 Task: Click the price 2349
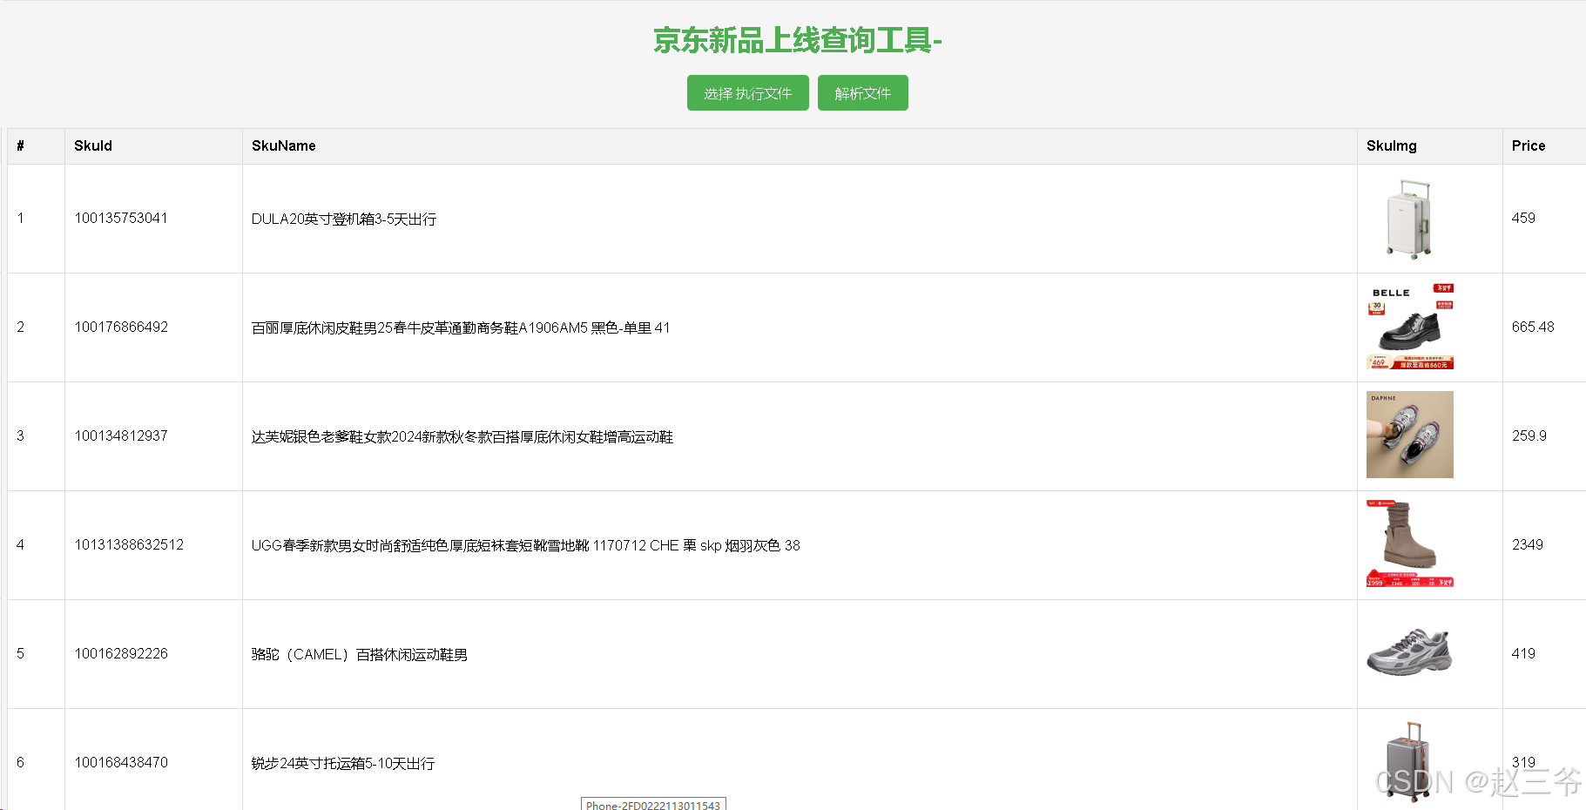pos(1528,544)
